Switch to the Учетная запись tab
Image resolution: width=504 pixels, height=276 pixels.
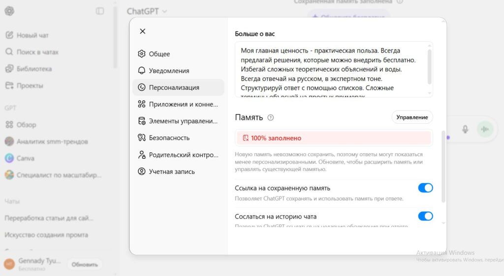[x=171, y=171]
